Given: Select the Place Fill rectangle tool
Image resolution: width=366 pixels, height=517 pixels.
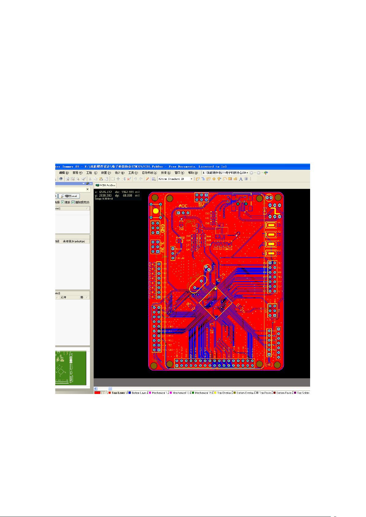Looking at the screenshot, I should [x=230, y=179].
